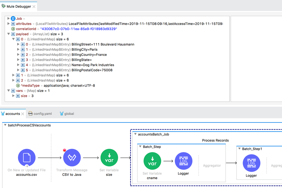Click the vars element icon
This screenshot has width=282, height=188.
pyautogui.click(x=13, y=91)
